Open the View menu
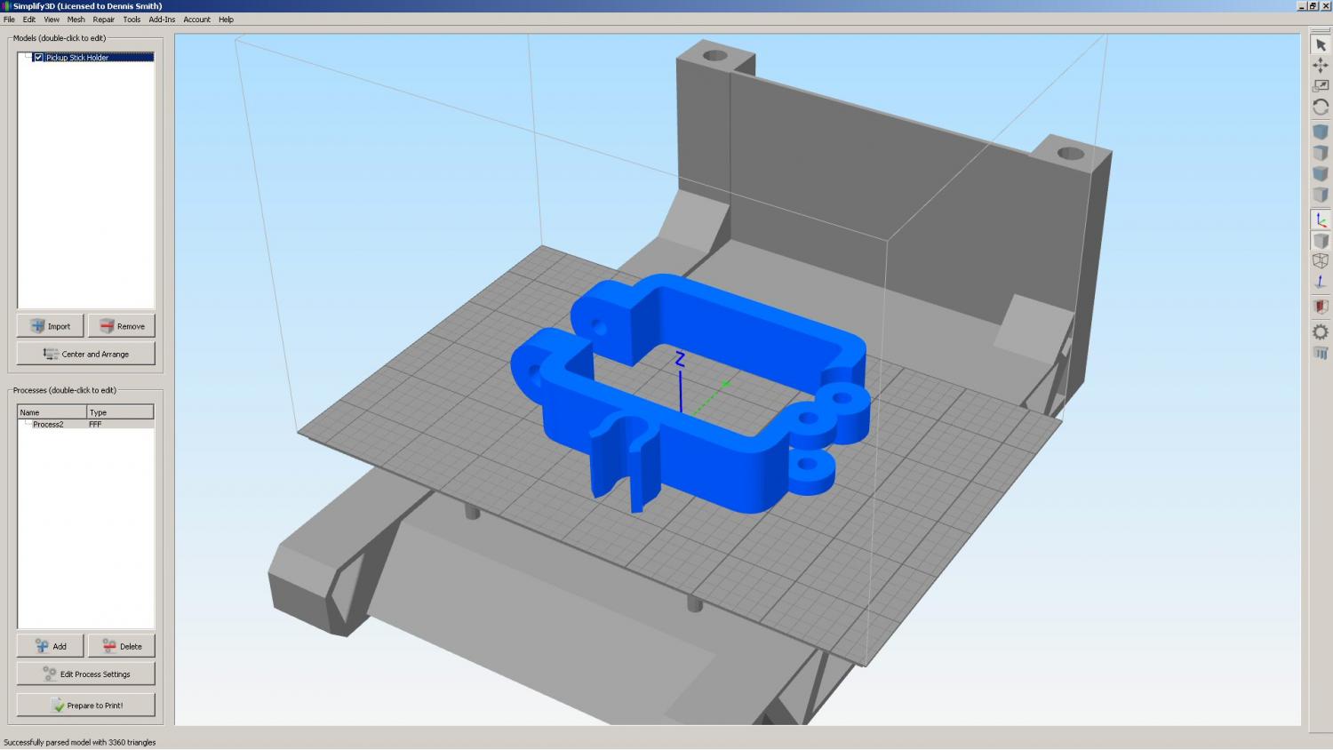The image size is (1333, 750). (x=52, y=20)
